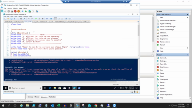The width and height of the screenshot is (192, 108).
Task: Close the menu.ps1 tab
Action: tap(31, 22)
